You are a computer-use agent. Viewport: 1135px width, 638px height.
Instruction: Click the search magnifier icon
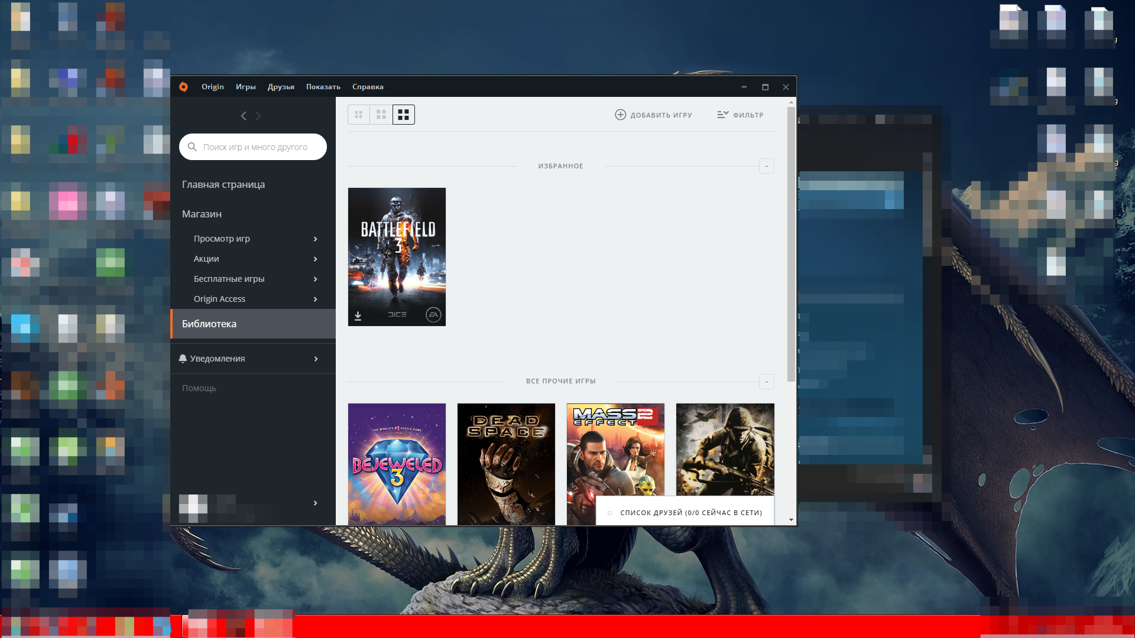tap(192, 147)
